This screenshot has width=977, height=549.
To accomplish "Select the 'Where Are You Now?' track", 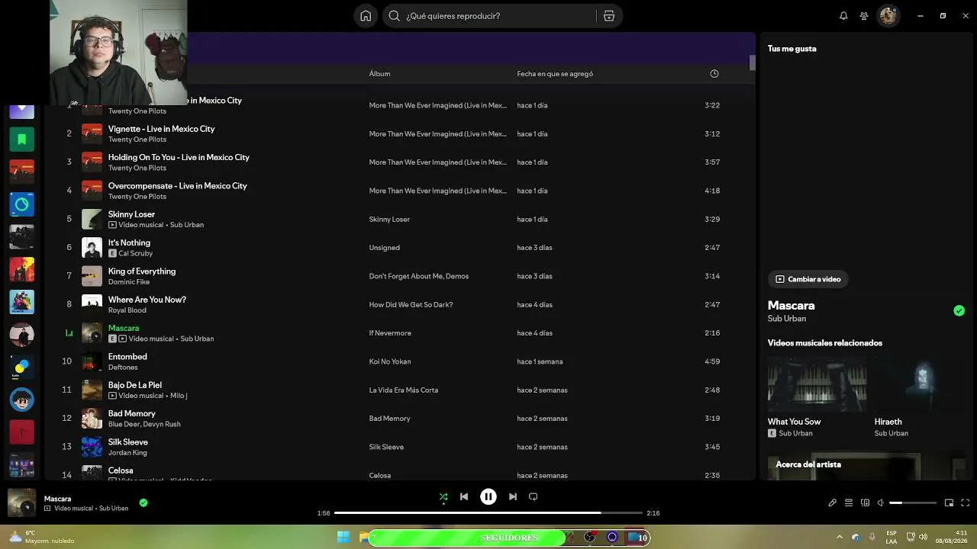I will click(x=147, y=300).
